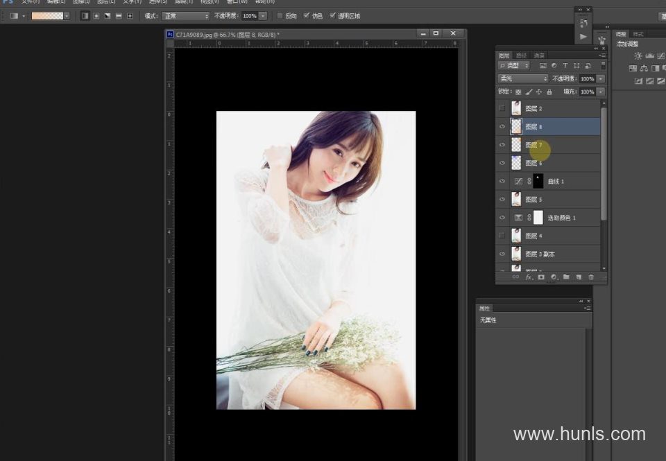666x461 pixels.
Task: Hide the 图层 7 layer
Action: [x=502, y=145]
